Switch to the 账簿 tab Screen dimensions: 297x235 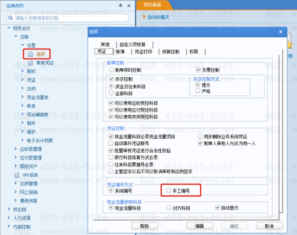click(x=120, y=52)
